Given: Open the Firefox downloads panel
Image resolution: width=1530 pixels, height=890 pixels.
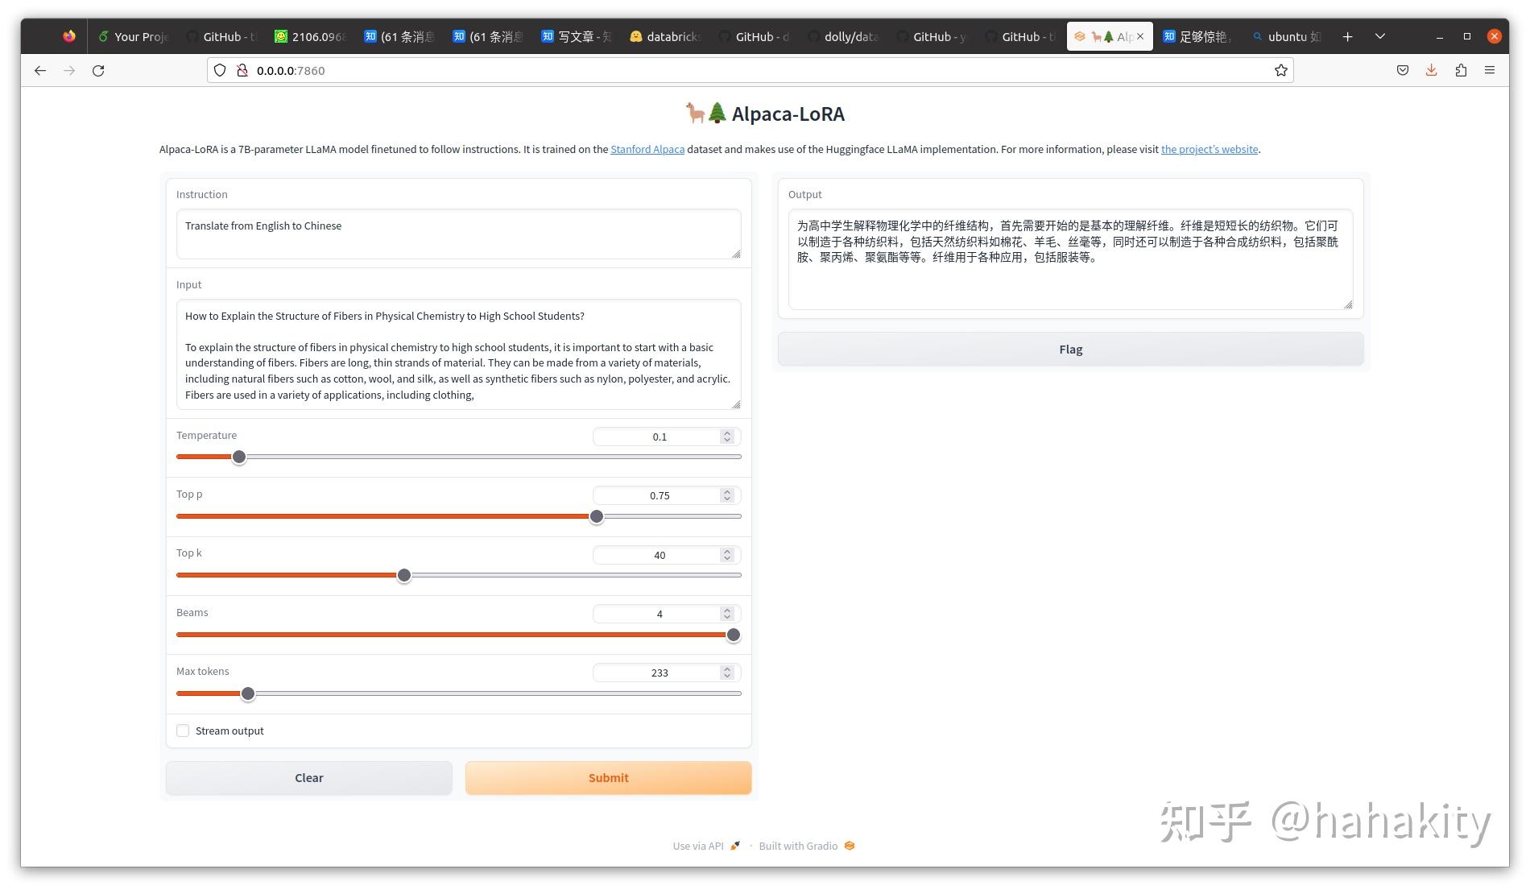Looking at the screenshot, I should coord(1432,71).
